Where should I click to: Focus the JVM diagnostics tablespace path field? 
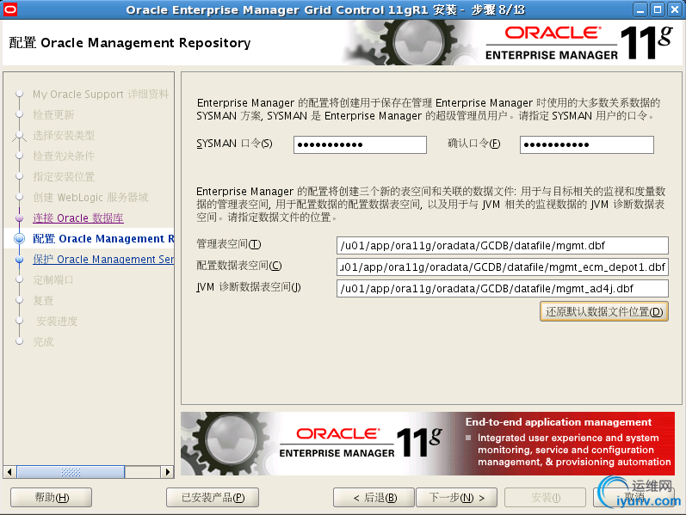pyautogui.click(x=503, y=289)
